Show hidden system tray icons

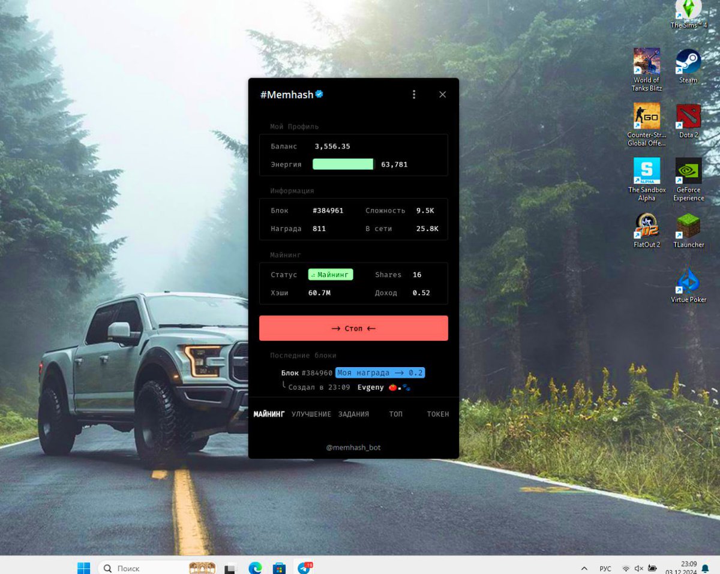click(584, 568)
